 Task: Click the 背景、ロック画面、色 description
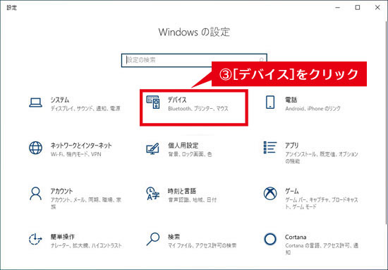pyautogui.click(x=190, y=154)
